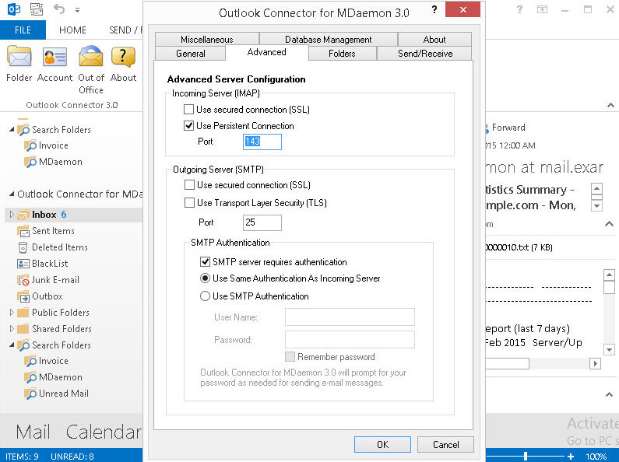This screenshot has width=619, height=462.
Task: Switch to the Database Management tab
Action: coord(328,40)
